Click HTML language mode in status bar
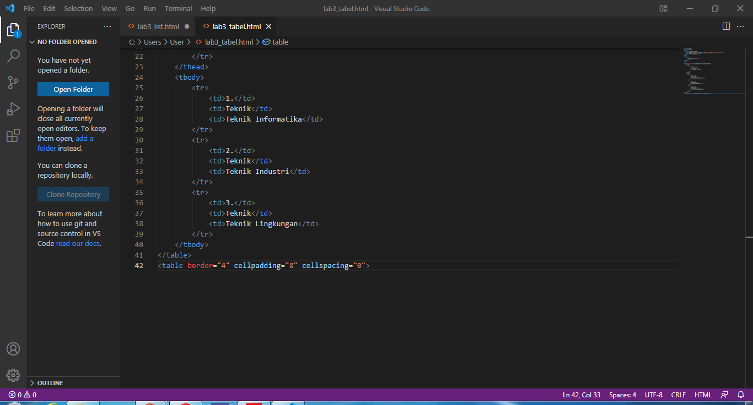The height and width of the screenshot is (405, 753). tap(703, 395)
